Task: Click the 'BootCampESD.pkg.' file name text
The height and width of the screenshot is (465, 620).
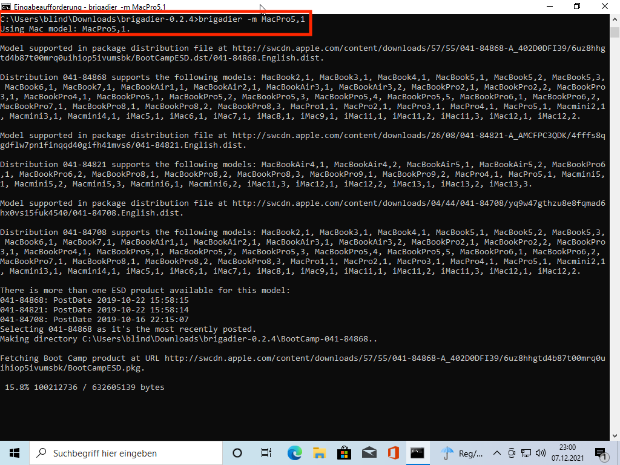Action: coord(107,368)
